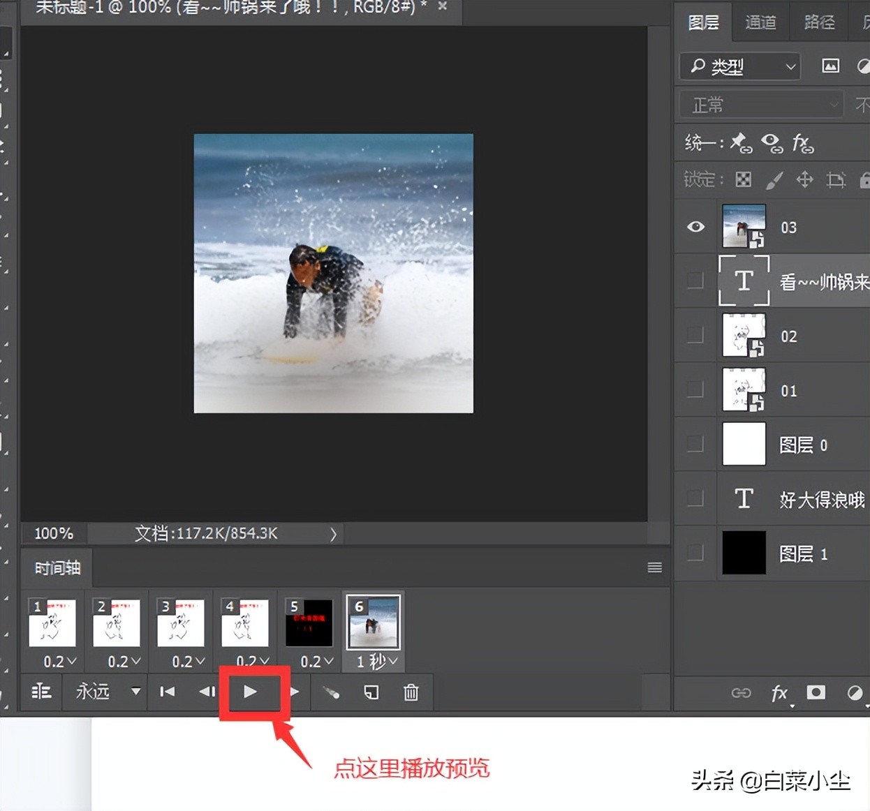
Task: Switch to the 通道 tab
Action: (x=760, y=22)
